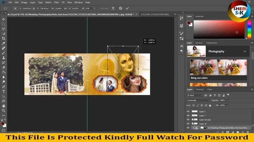This screenshot has height=142, width=254.
Task: Toggle lock position in Layers panel
Action: (202, 105)
